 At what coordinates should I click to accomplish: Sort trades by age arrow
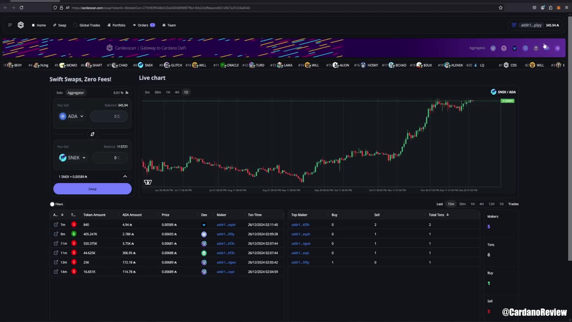point(62,215)
